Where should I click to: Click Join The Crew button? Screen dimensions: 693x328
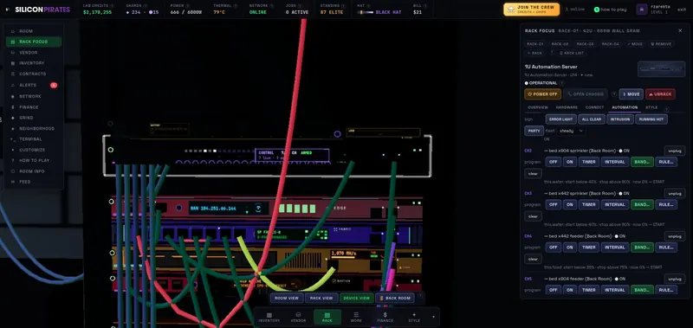531,10
